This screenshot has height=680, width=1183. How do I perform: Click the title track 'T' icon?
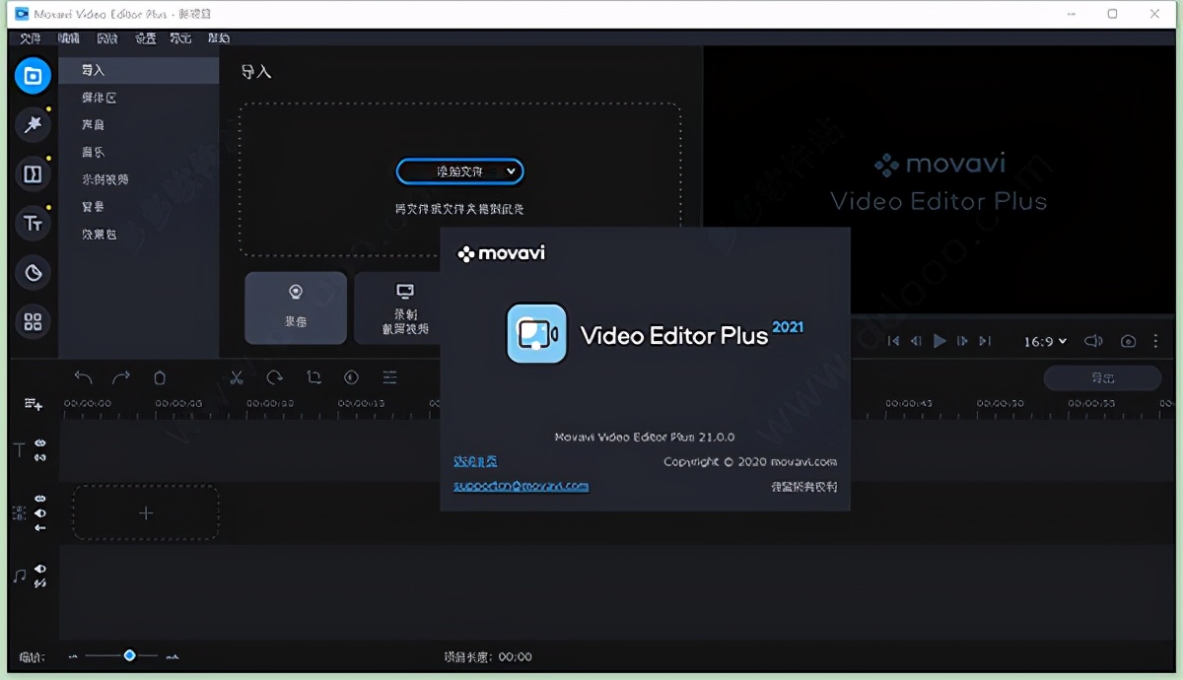19,450
